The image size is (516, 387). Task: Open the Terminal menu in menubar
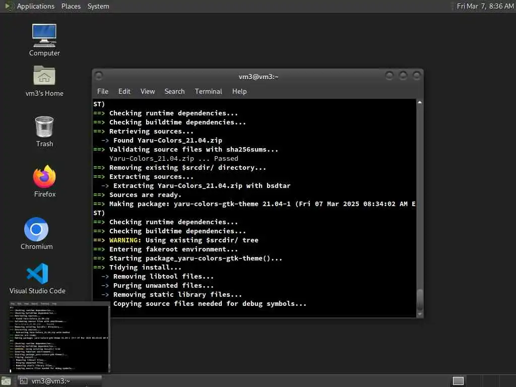pyautogui.click(x=208, y=91)
